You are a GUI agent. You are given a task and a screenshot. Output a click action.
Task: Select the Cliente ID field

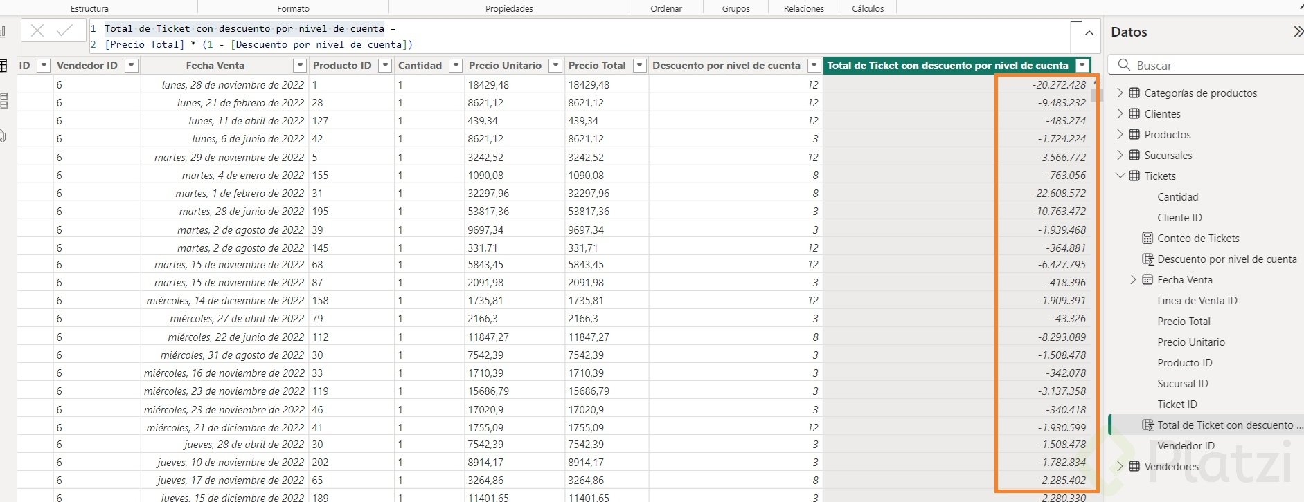[1179, 217]
